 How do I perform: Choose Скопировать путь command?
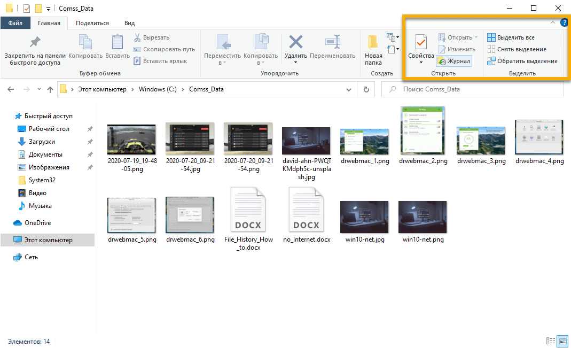[x=164, y=49]
